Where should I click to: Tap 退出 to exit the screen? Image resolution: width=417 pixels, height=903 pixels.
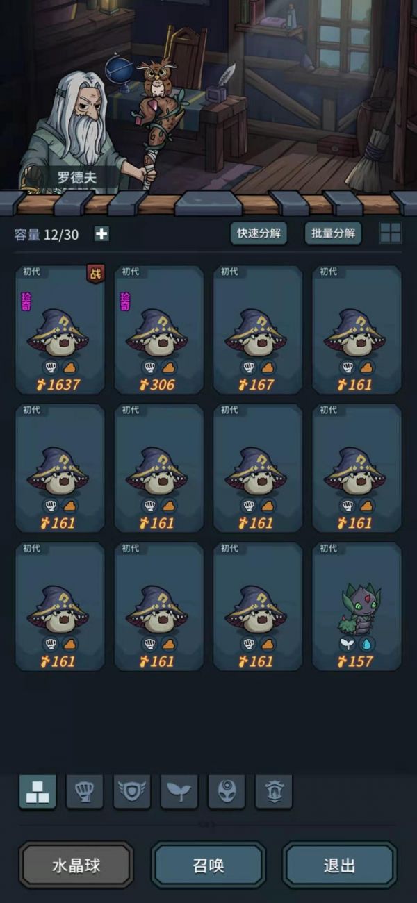(340, 865)
